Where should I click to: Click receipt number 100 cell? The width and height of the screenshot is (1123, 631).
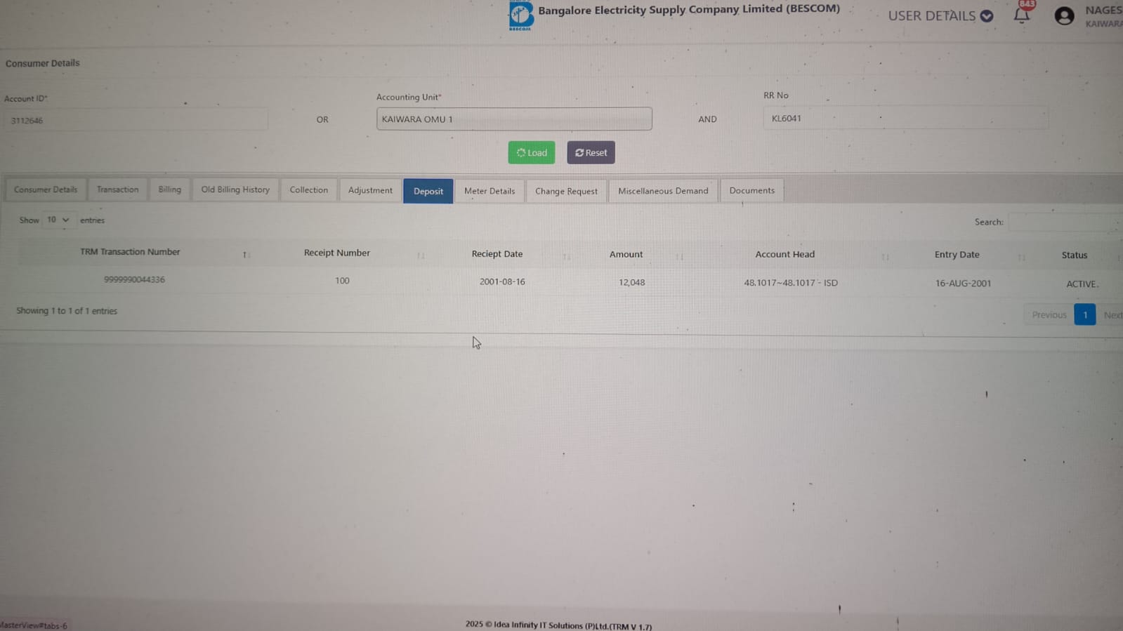coord(342,281)
